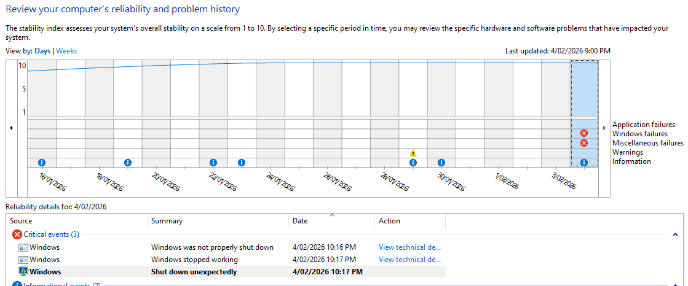The height and width of the screenshot is (286, 688).
Task: Open technical details for 'not properly shut down'
Action: coord(410,247)
